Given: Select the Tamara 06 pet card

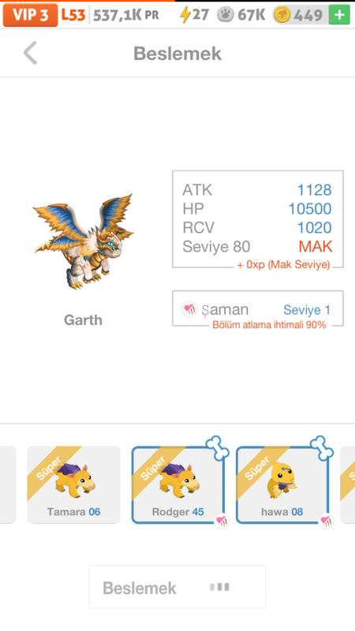Looking at the screenshot, I should pyautogui.click(x=73, y=485).
